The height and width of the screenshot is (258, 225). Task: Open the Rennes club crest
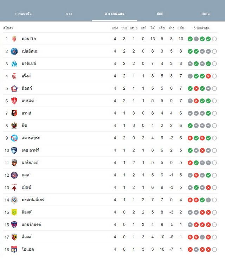[14, 113]
